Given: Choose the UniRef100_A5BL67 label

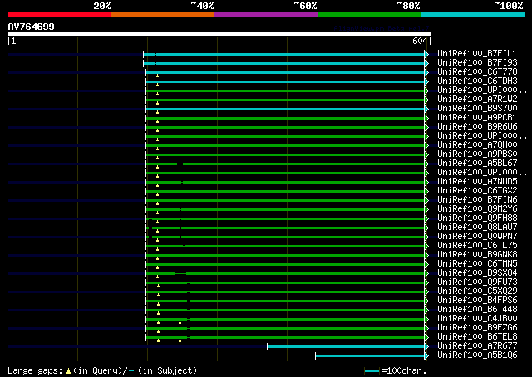Looking at the screenshot, I should tap(477, 163).
